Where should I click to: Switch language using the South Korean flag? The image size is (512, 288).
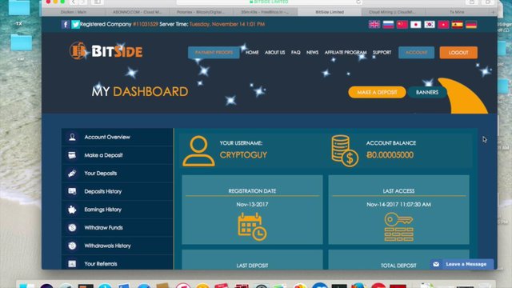pyautogui.click(x=430, y=25)
